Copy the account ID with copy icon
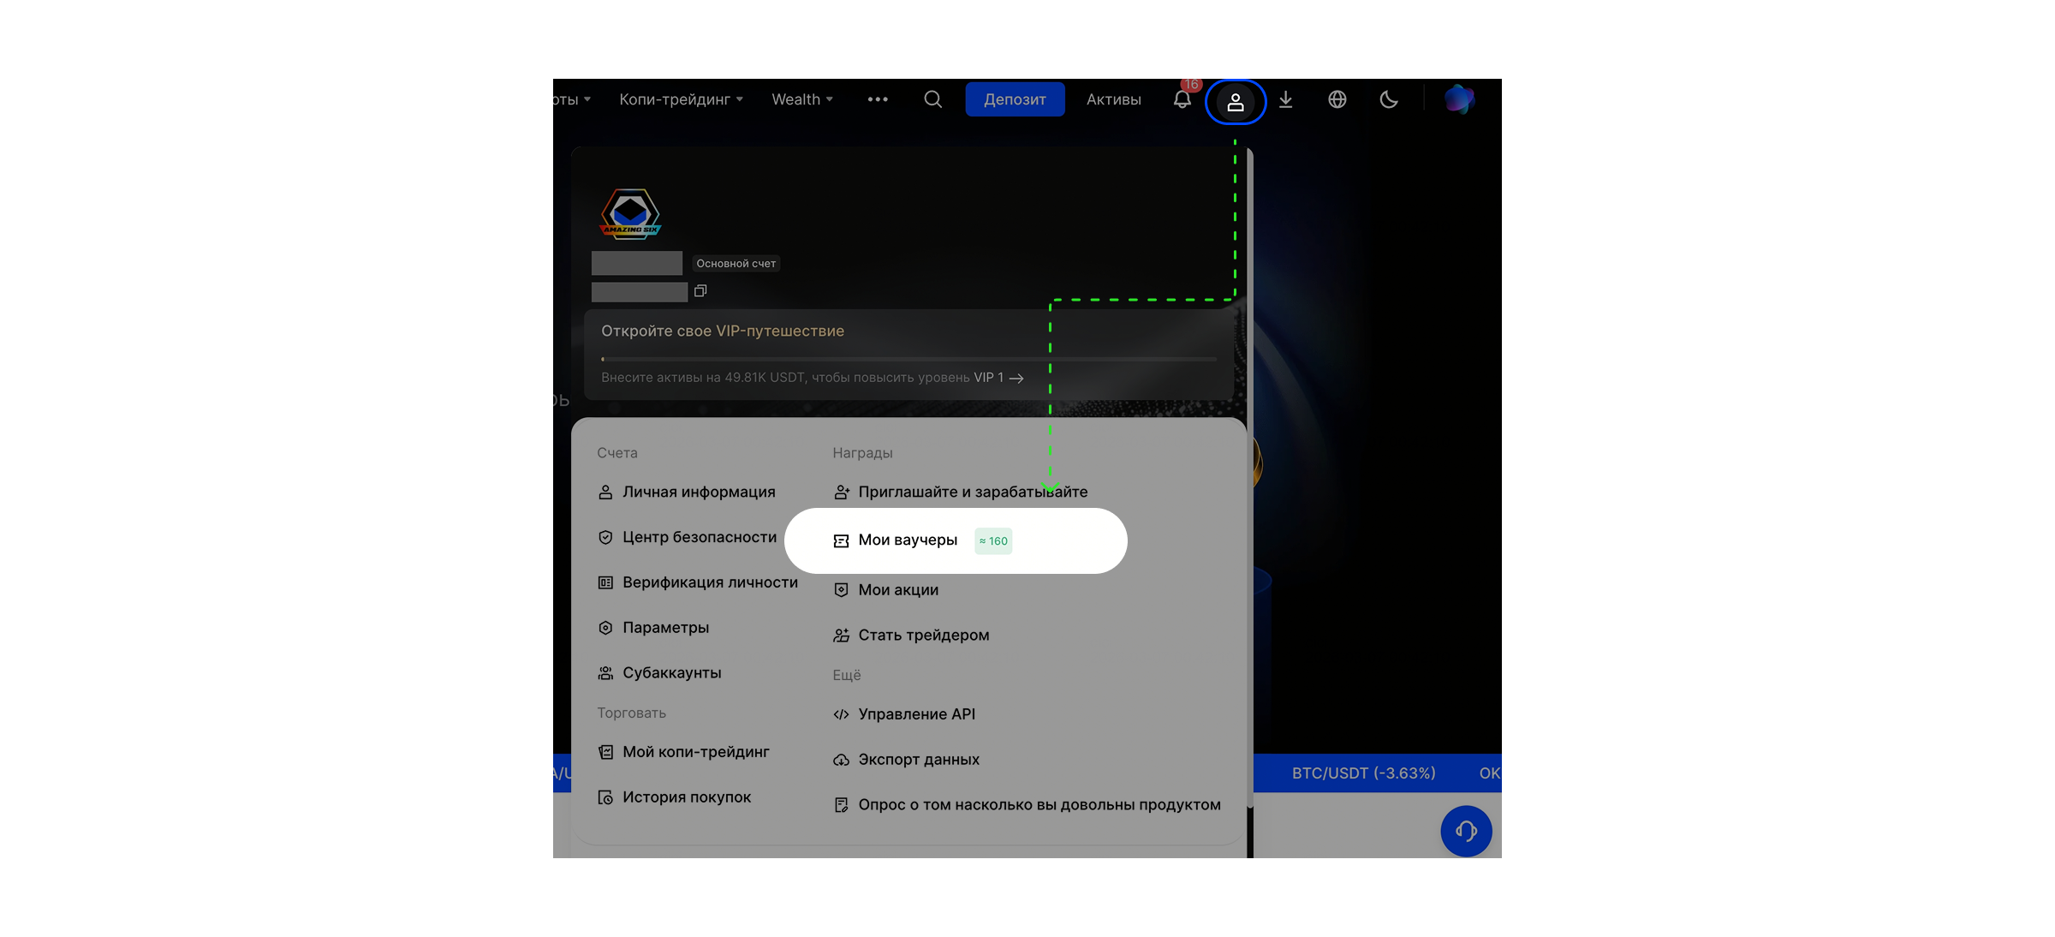Viewport: 2055px width, 937px height. 700,291
